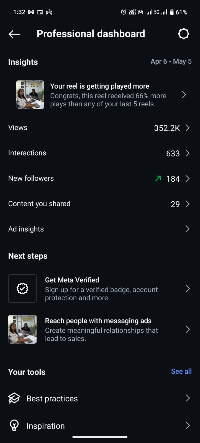200x443 pixels.
Task: Expand the Views chevron
Action: coord(188,128)
